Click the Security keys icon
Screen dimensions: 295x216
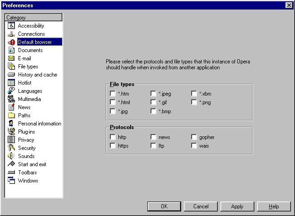click(11, 148)
